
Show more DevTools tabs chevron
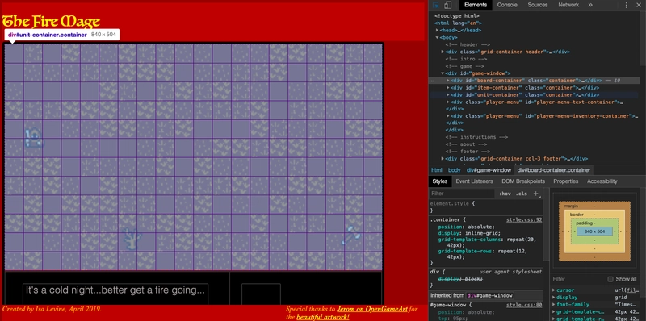pos(590,5)
